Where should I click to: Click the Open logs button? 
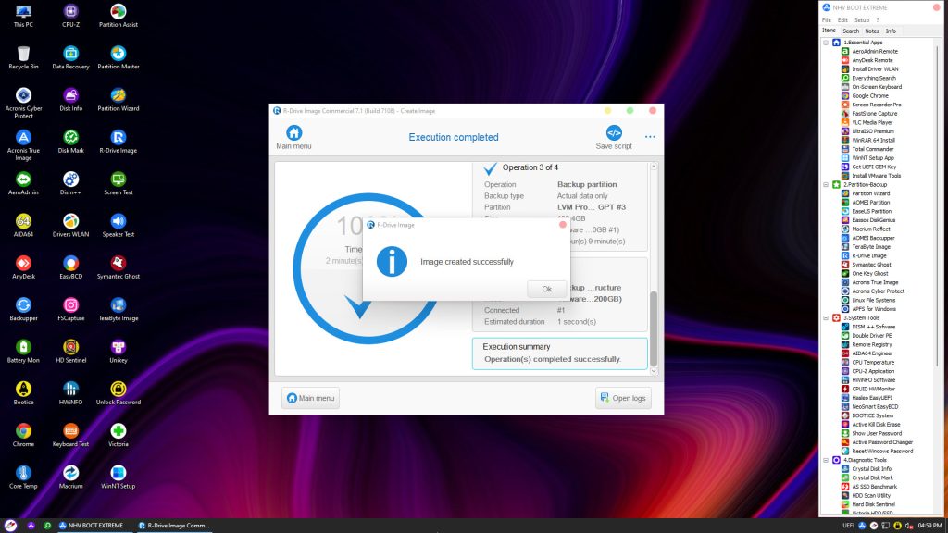click(623, 398)
